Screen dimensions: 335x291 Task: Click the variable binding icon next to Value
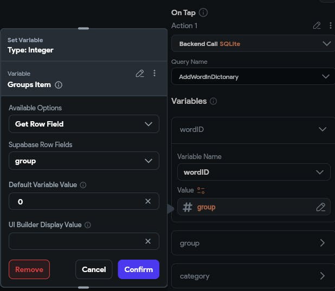coord(201,190)
